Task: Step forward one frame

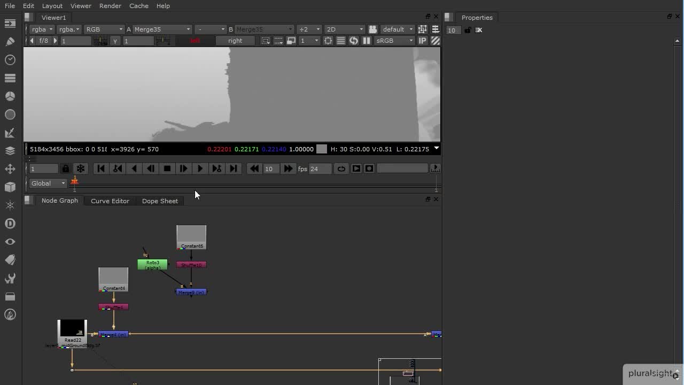Action: [183, 168]
